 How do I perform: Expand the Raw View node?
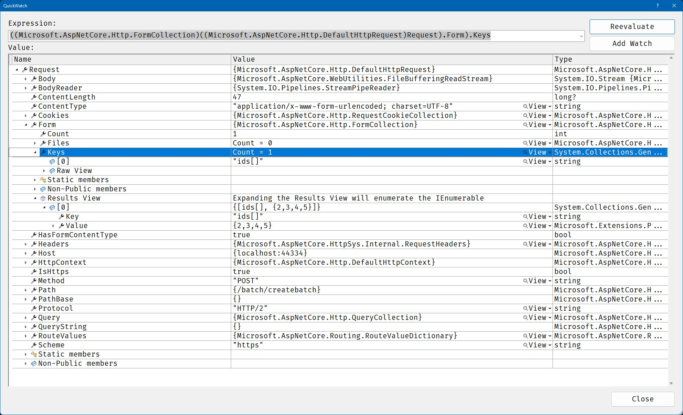click(x=44, y=171)
